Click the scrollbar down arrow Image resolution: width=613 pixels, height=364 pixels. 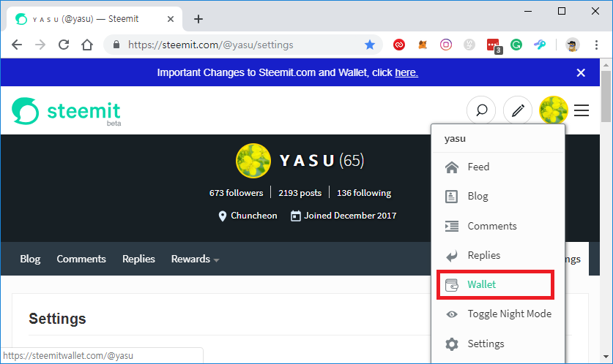click(606, 356)
